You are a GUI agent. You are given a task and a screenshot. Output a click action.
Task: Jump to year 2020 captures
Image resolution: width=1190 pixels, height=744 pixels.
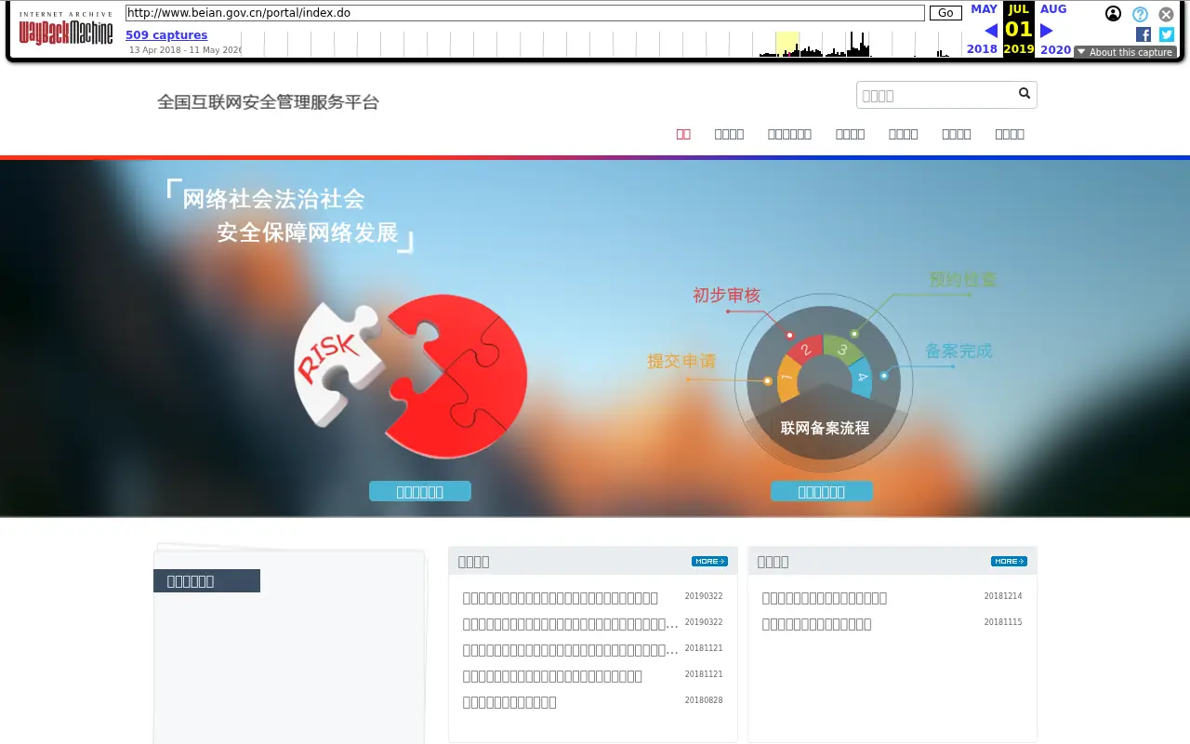(1055, 49)
